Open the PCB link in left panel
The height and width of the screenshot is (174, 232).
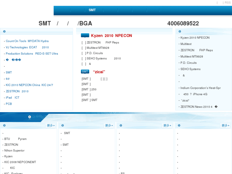(9, 104)
